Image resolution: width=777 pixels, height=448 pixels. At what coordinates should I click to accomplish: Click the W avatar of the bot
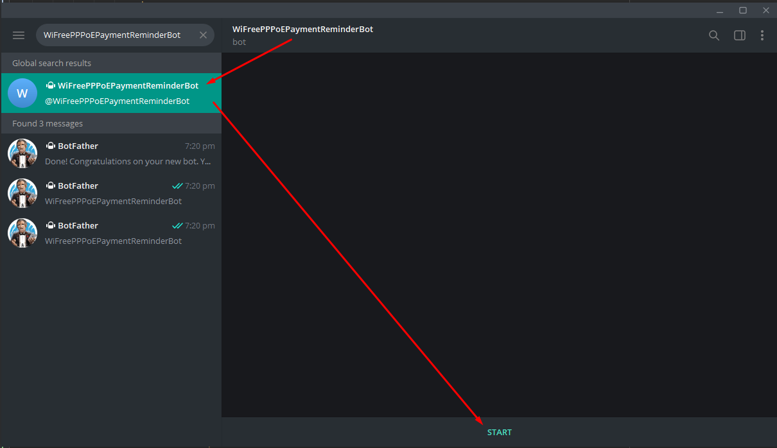[x=22, y=93]
